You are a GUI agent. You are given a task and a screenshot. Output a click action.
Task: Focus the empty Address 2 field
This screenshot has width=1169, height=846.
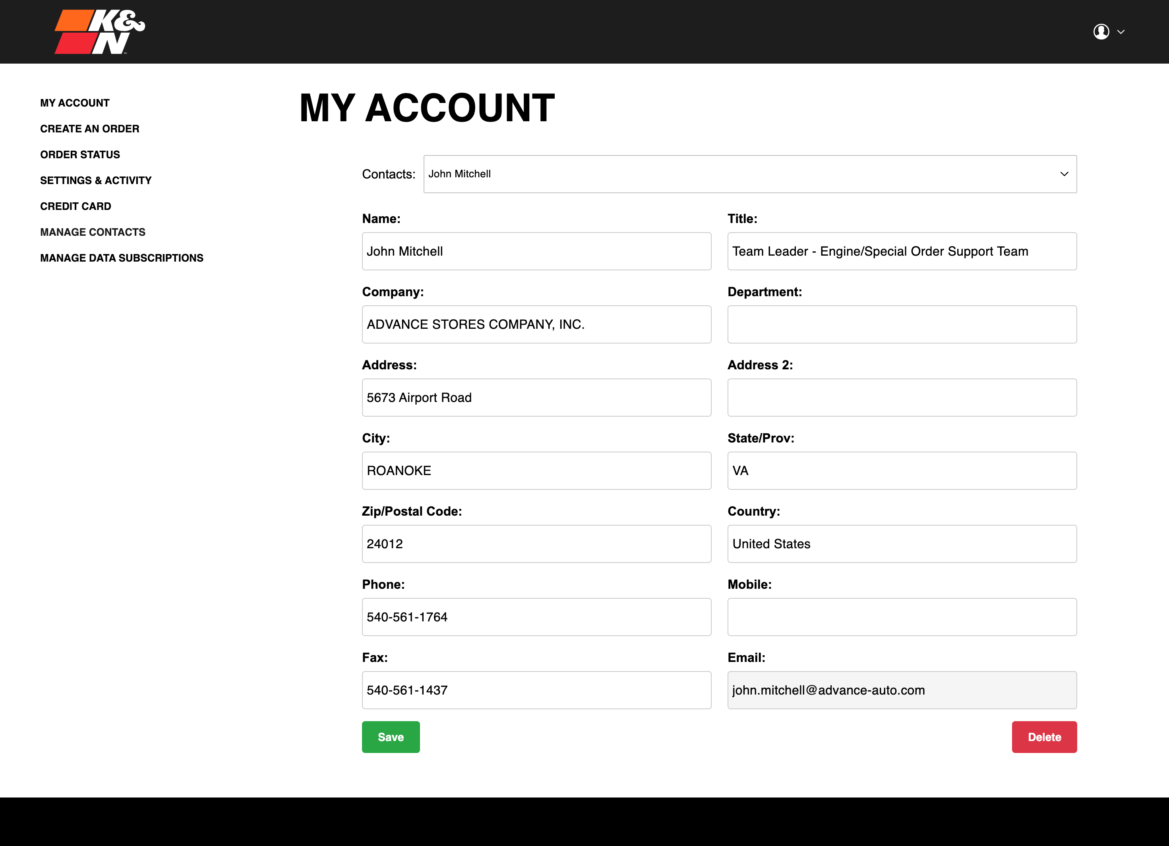902,398
